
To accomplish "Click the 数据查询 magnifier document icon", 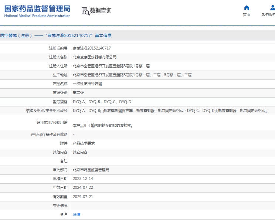I will [x=86, y=11].
